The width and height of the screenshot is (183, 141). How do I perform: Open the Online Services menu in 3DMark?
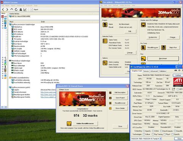[x=125, y=5]
